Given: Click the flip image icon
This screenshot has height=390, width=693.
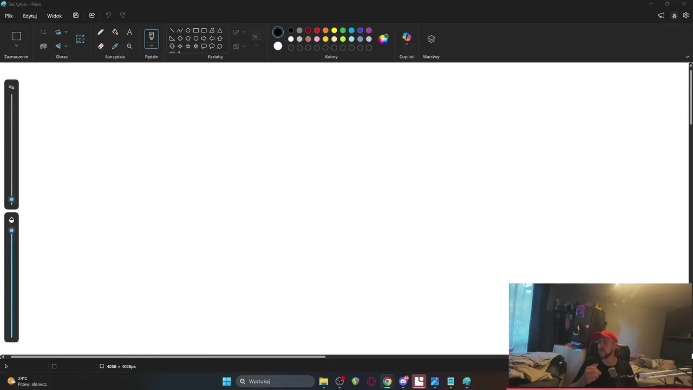Looking at the screenshot, I should point(58,46).
